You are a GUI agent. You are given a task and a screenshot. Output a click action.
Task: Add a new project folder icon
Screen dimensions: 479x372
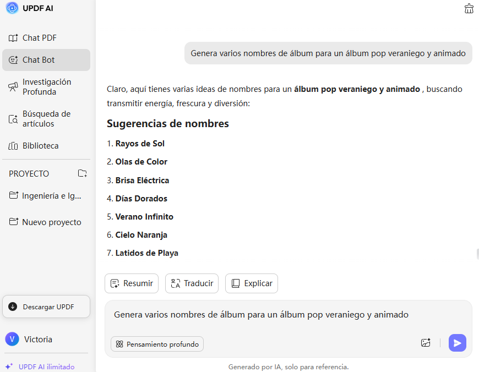[82, 173]
